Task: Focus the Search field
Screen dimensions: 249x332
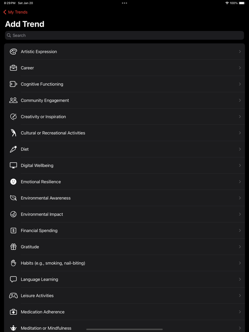Action: pos(124,35)
